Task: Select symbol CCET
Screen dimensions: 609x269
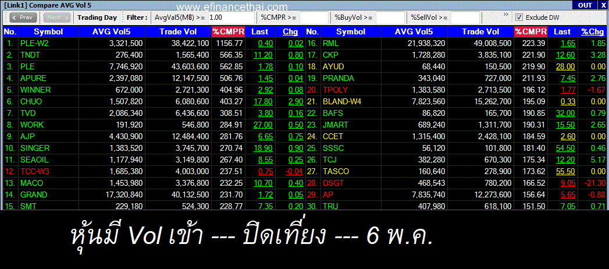Action: click(x=333, y=136)
